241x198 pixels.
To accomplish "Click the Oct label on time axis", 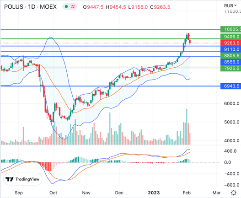I will point(53,193).
